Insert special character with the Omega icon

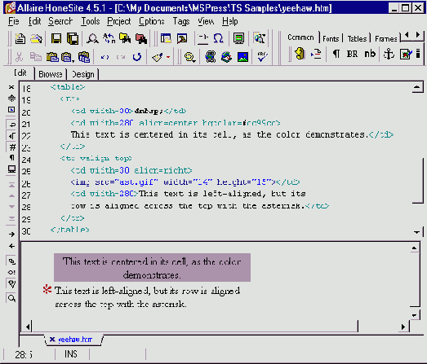tap(219, 38)
